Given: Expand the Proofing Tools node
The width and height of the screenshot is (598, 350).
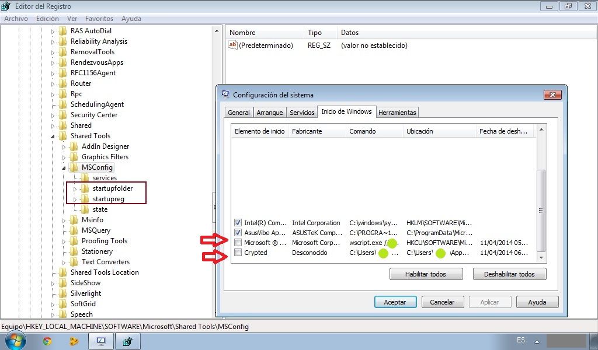Looking at the screenshot, I should point(64,242).
